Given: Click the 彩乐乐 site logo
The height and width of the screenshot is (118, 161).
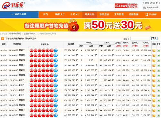Looking at the screenshot, I should [14, 5].
